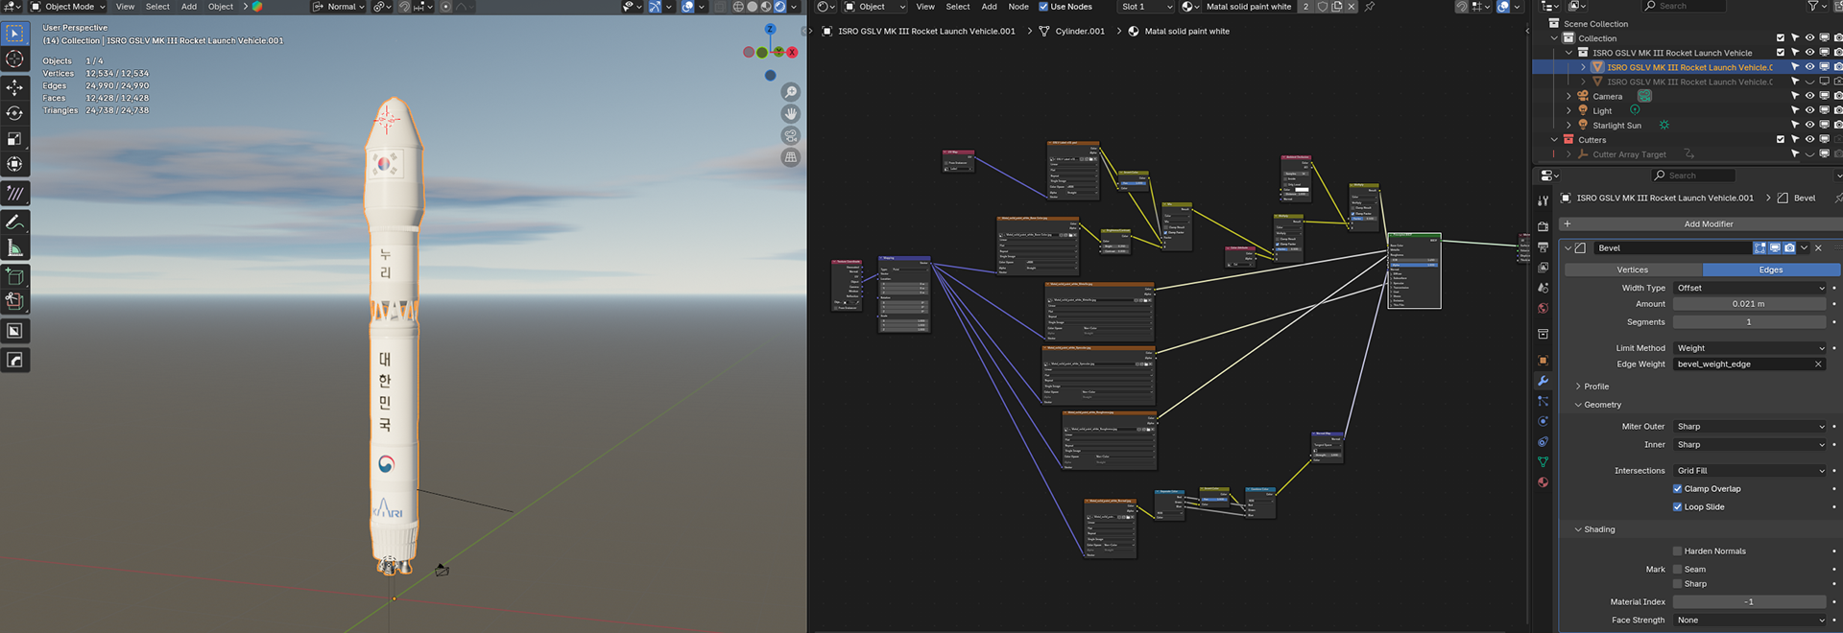Toggle Use Nodes checkbox
1843x633 pixels.
[x=1043, y=7]
